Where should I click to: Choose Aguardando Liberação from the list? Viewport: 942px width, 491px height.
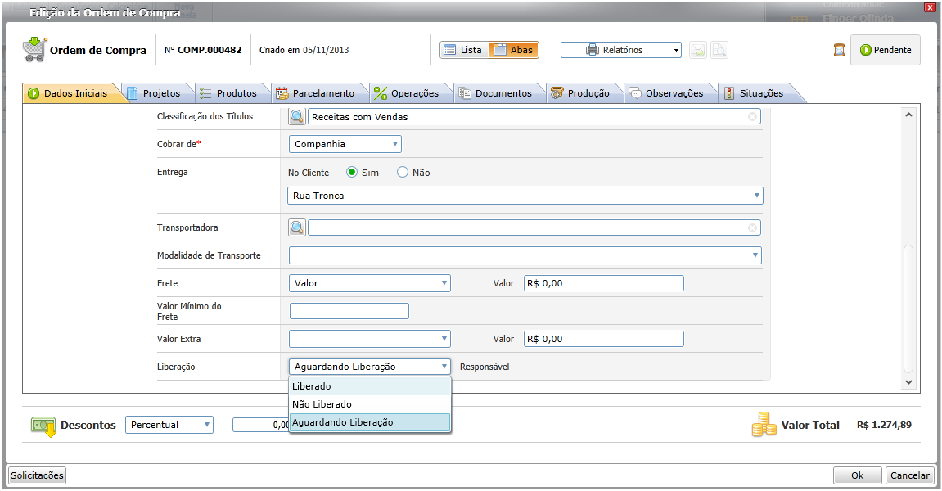click(370, 422)
